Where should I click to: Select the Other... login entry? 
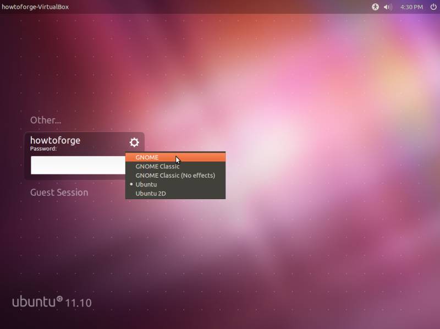coord(46,120)
